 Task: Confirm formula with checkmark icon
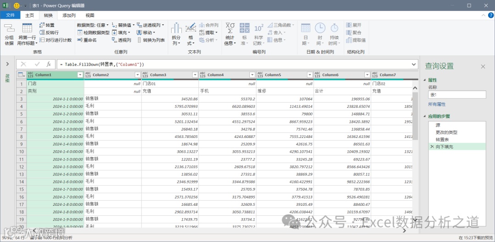pyautogui.click(x=37, y=64)
